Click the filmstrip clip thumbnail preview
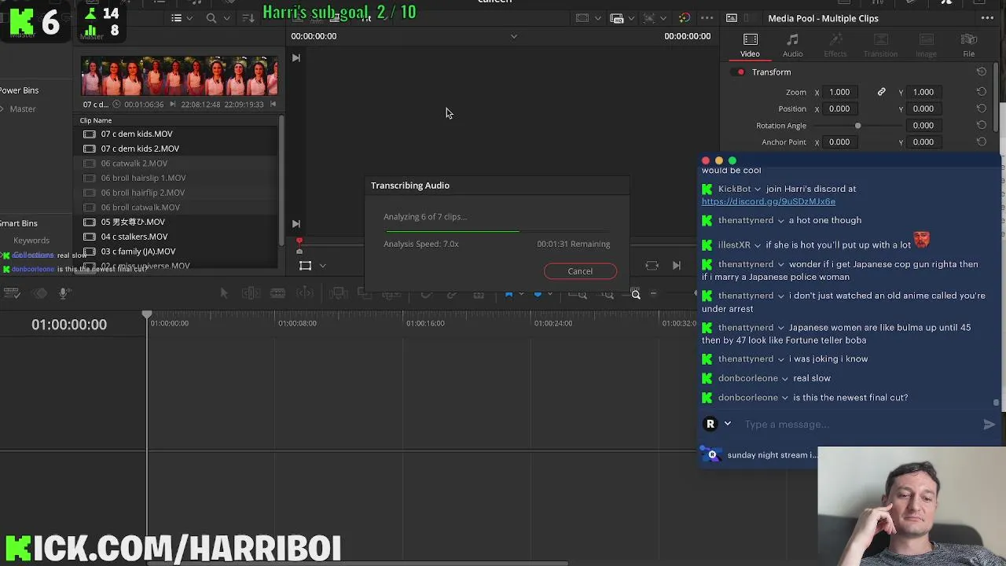Screen dimensions: 1006x566 click(179, 76)
